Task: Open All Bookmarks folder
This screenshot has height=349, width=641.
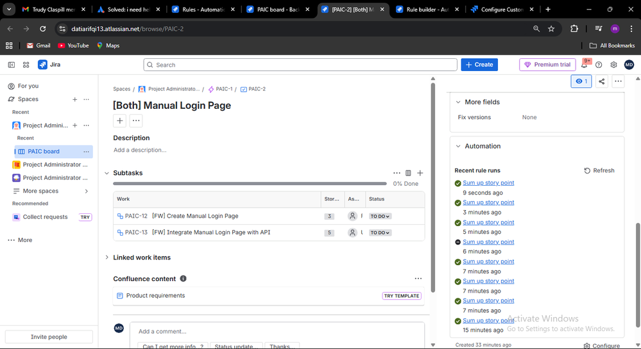Action: pos(612,45)
